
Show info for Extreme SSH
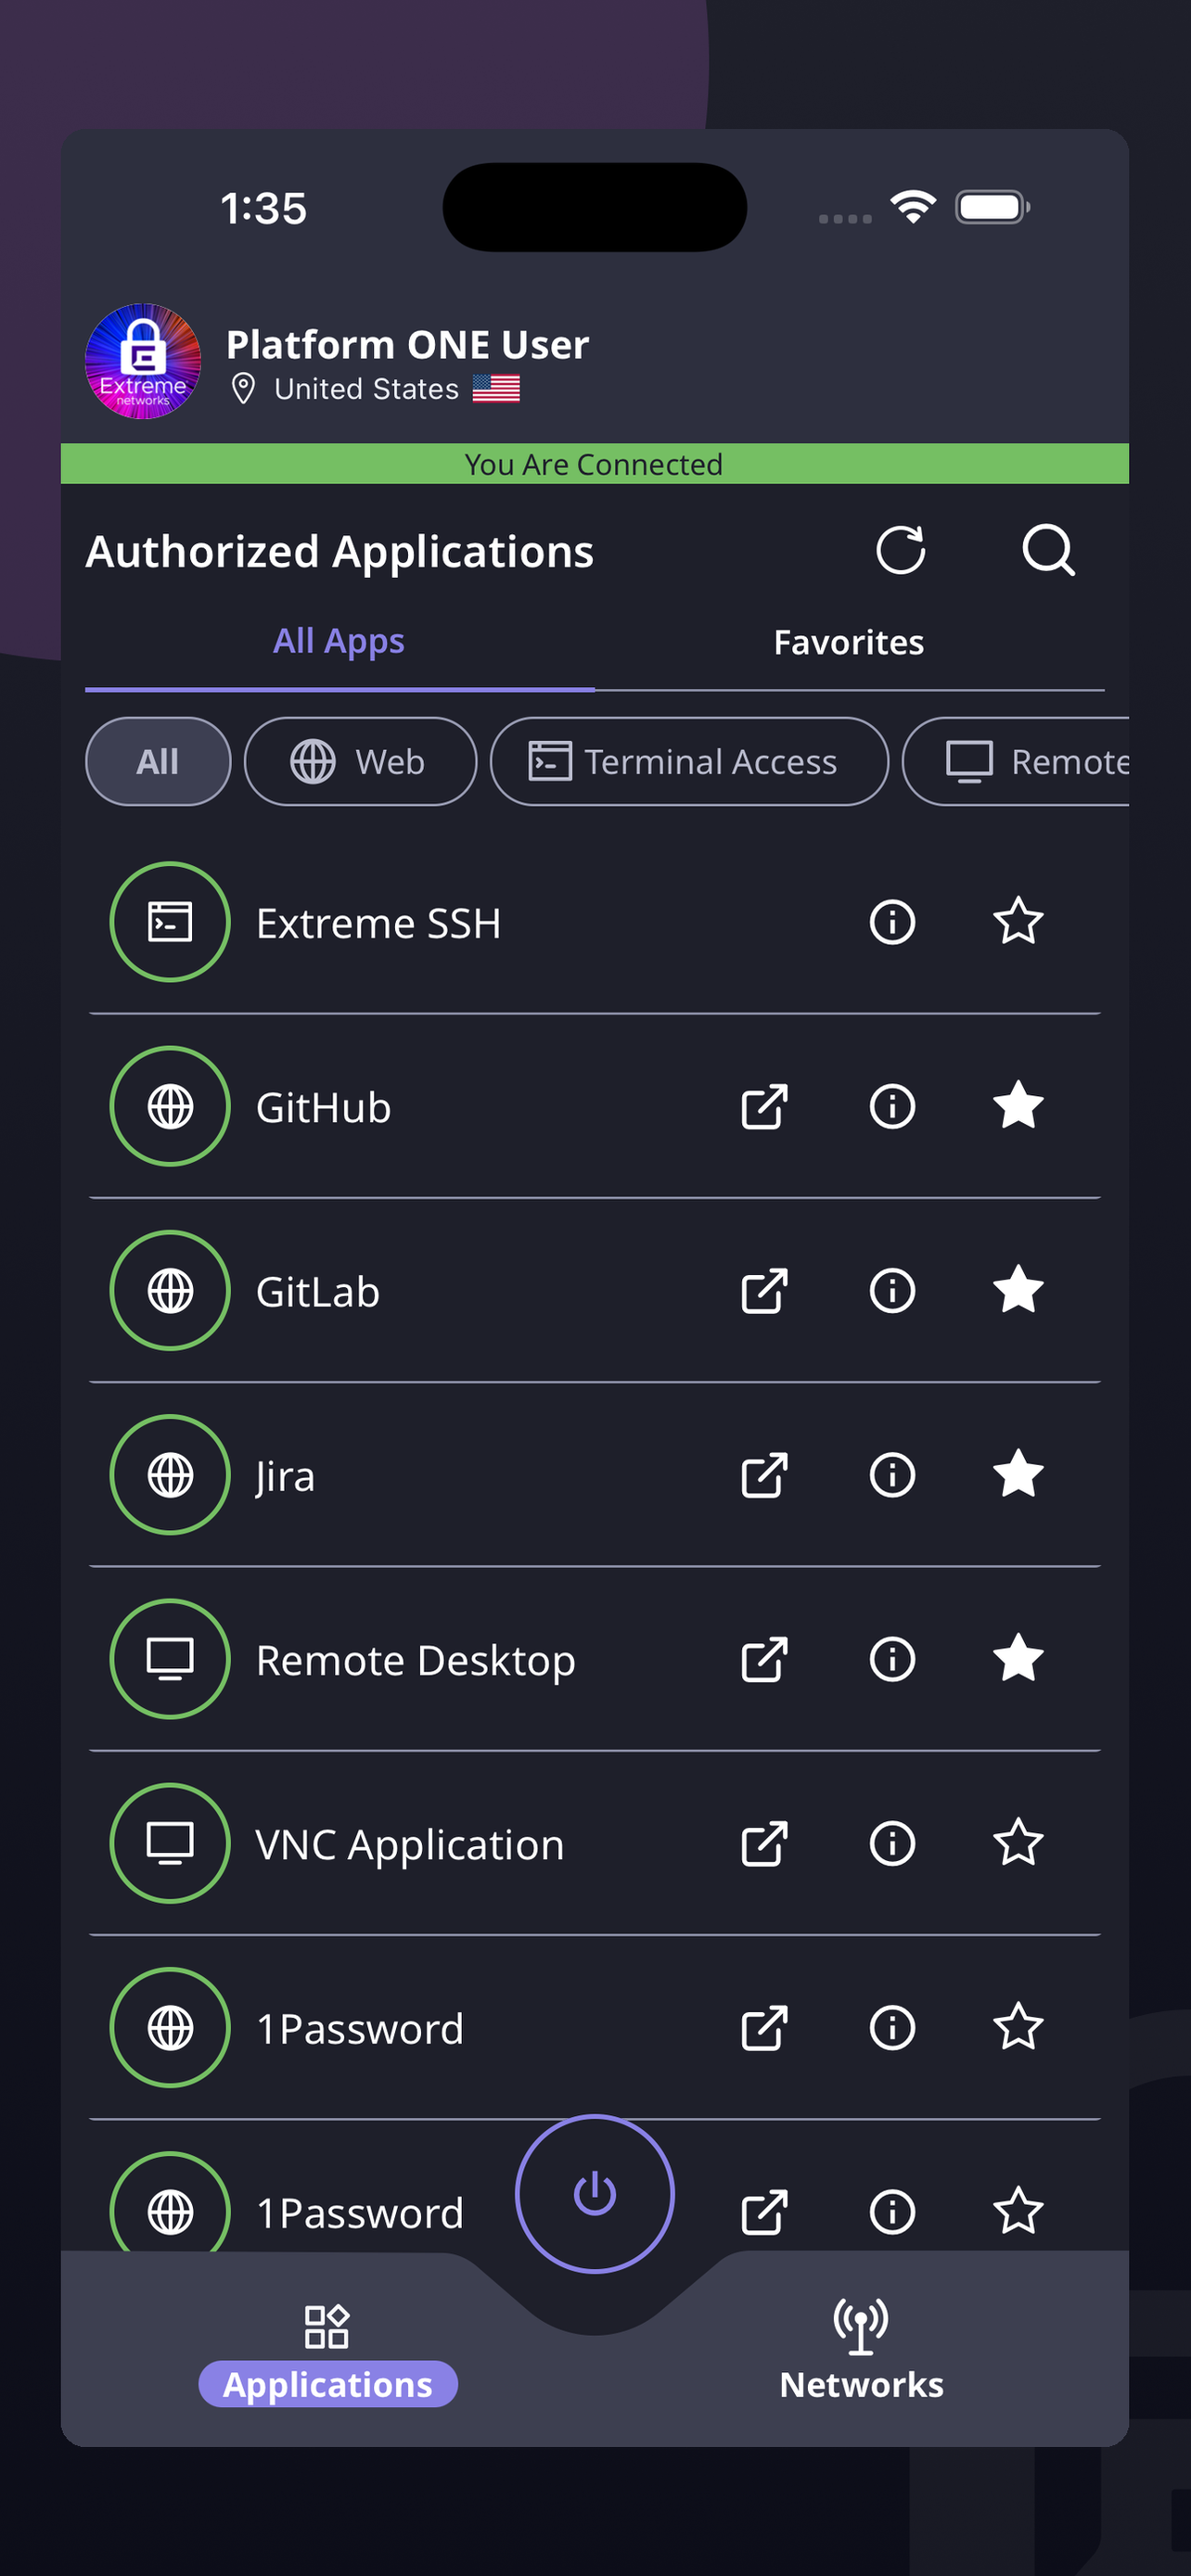[x=892, y=922]
